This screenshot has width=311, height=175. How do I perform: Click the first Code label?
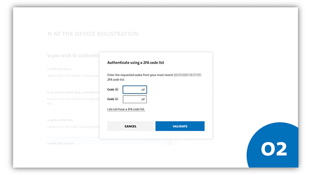coord(111,90)
